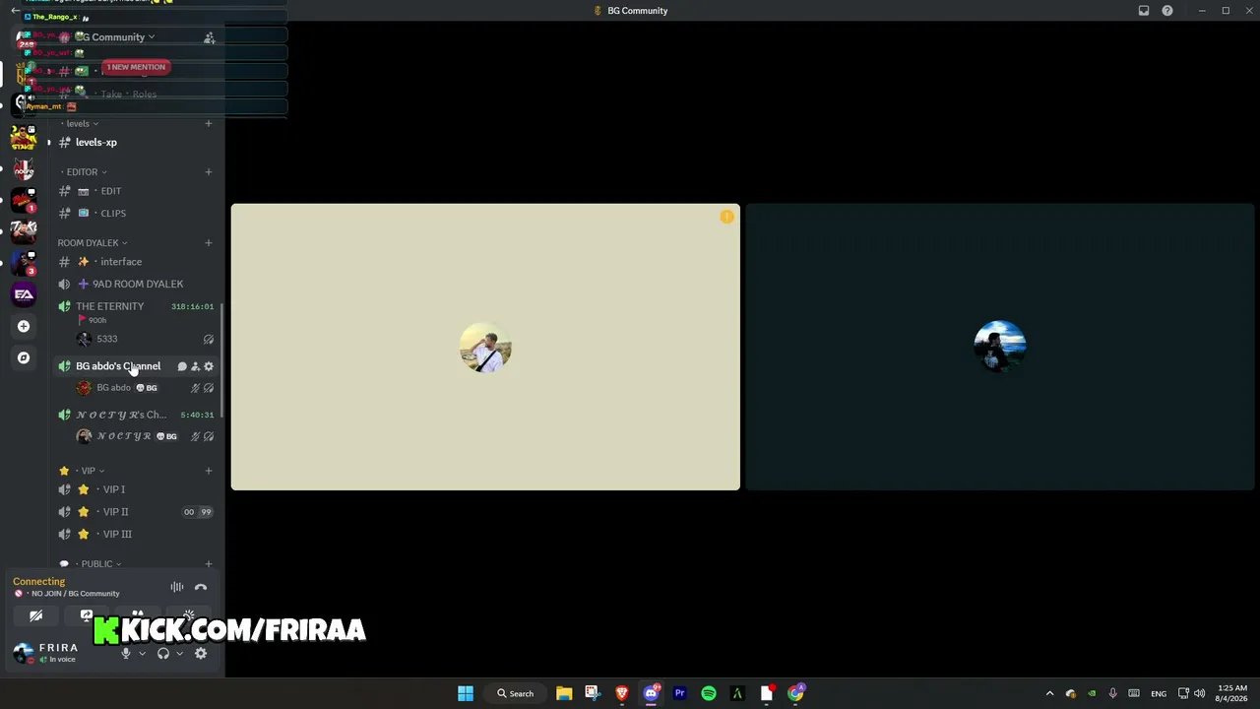Click the invite members icon in server header
This screenshot has height=709, width=1260.
pos(209,37)
